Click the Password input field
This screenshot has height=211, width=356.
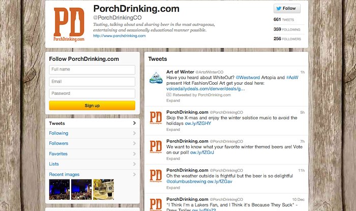(92, 93)
